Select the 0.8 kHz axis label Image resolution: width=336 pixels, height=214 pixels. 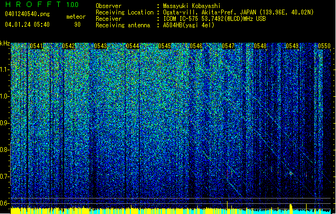(x=5, y=150)
